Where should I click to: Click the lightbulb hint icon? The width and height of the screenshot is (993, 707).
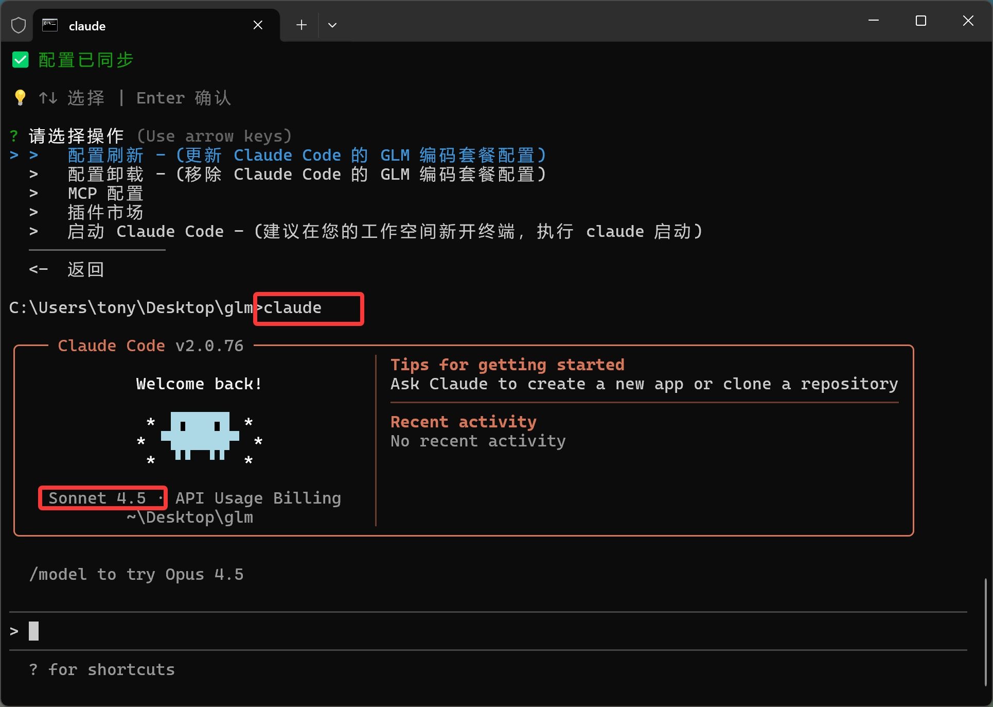(x=20, y=97)
